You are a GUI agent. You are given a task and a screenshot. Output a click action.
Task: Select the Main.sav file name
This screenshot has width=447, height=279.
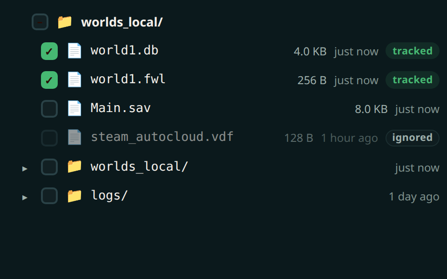[x=121, y=108]
